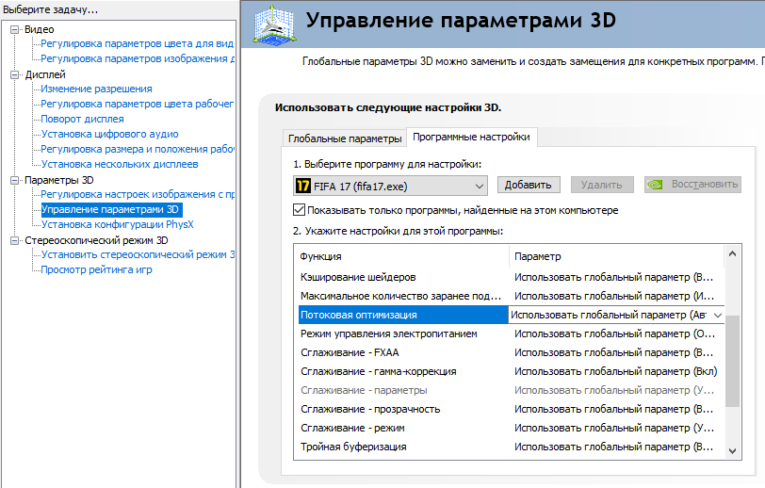Select the Тройная буферизация setting row
This screenshot has width=765, height=488.
click(x=353, y=447)
